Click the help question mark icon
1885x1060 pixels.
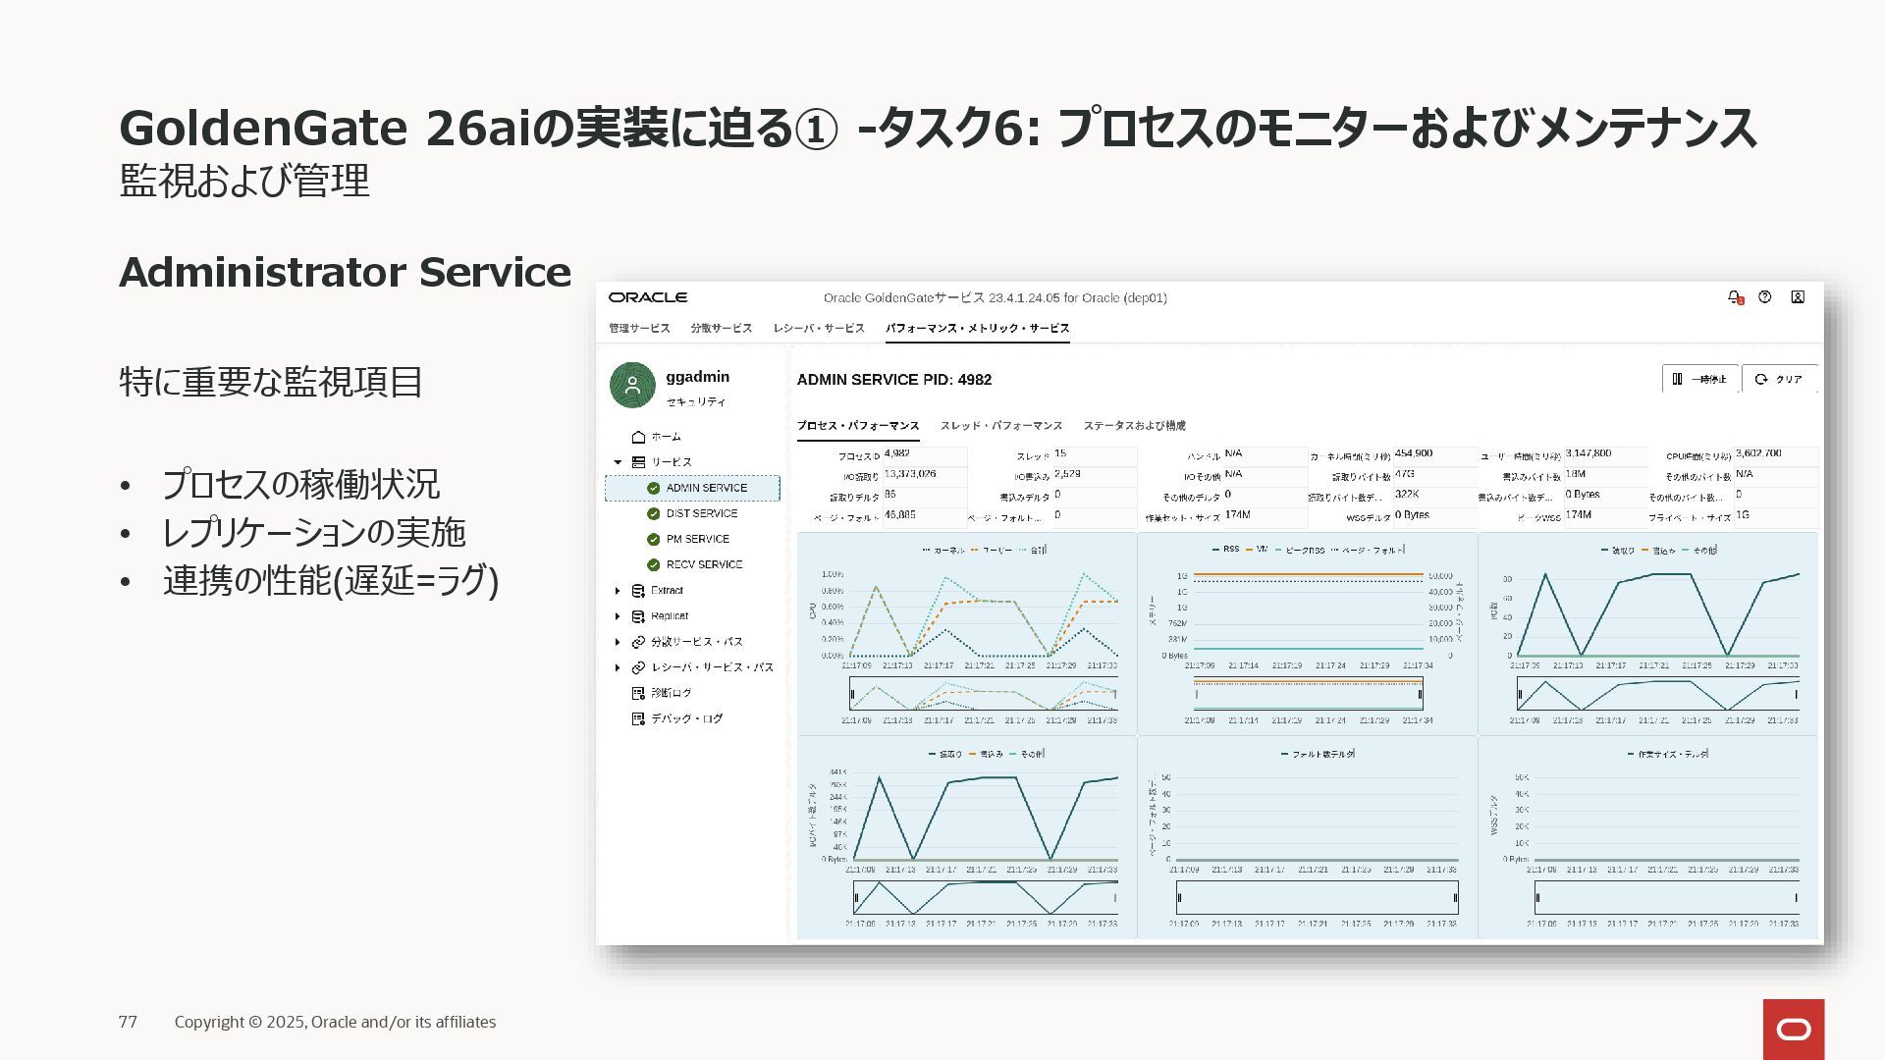pyautogui.click(x=1764, y=297)
